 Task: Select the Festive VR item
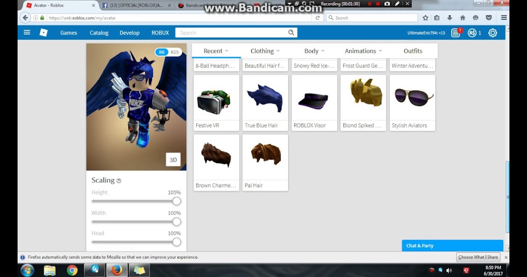217,103
